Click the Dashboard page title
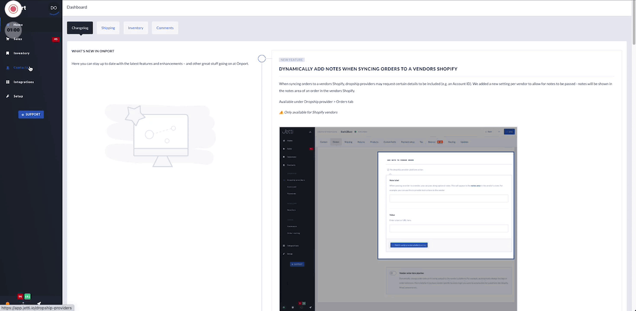636x311 pixels. [x=76, y=7]
